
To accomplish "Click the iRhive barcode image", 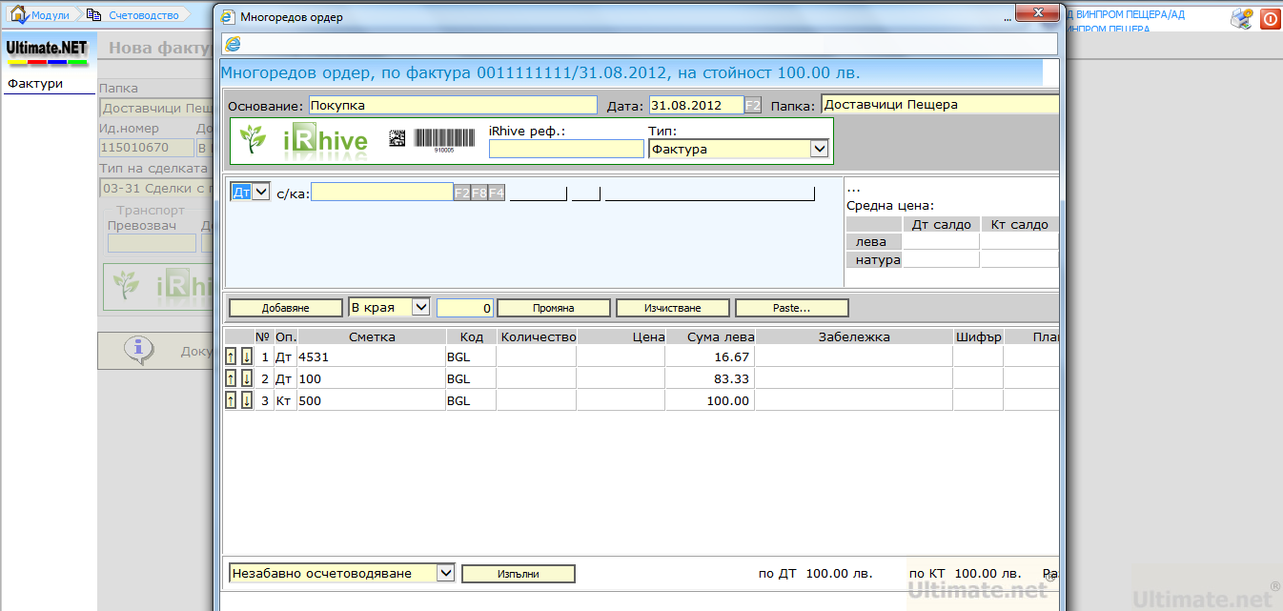I will (x=444, y=138).
